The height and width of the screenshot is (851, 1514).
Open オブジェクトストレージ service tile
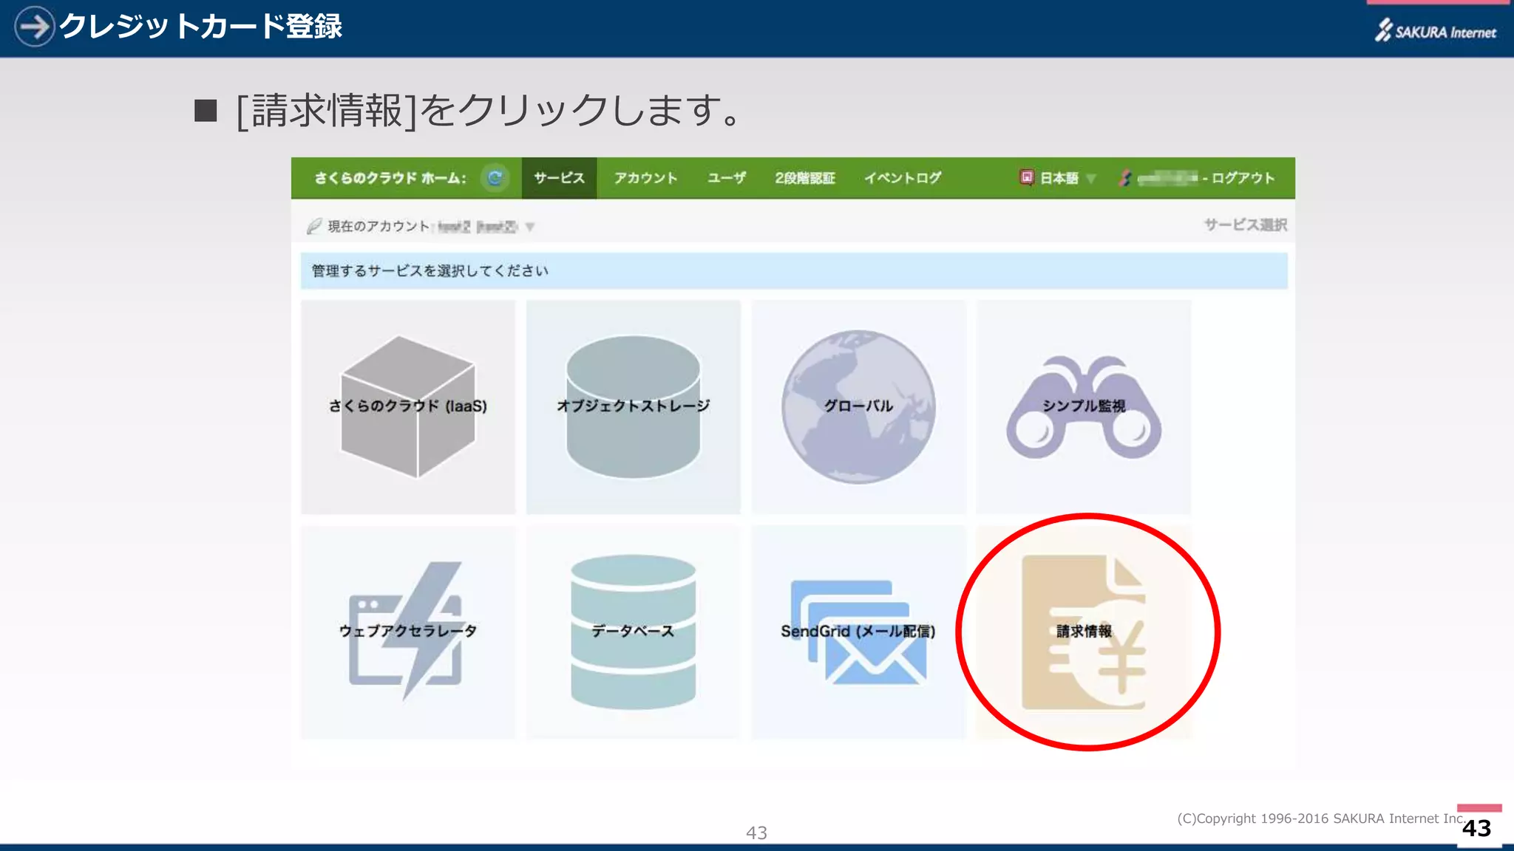coord(634,406)
